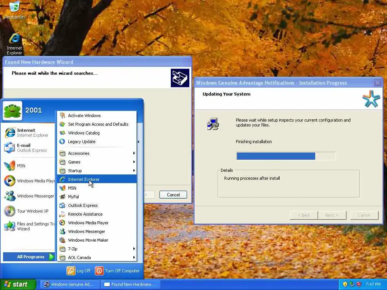Click 'Running processes after install' details text

pos(252,178)
